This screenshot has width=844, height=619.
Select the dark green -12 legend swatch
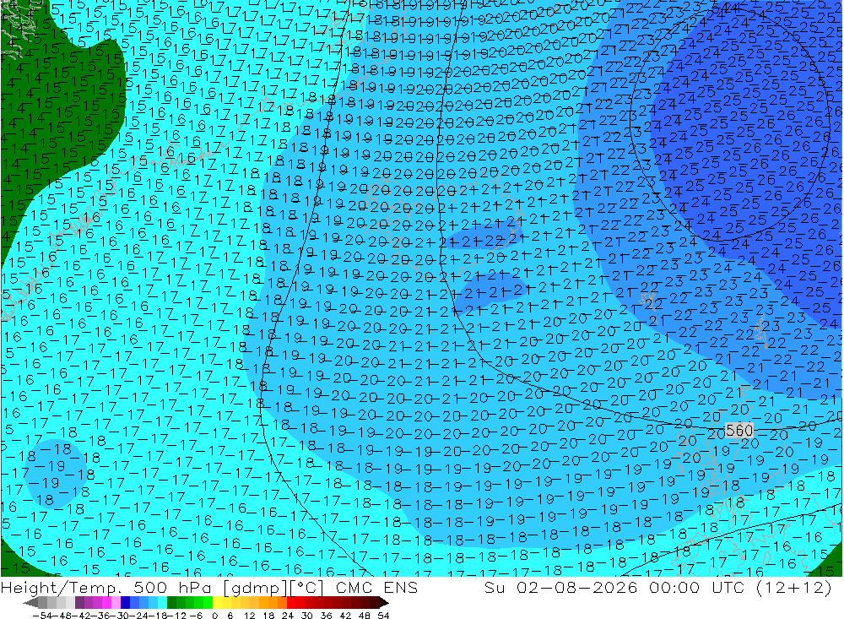tap(171, 602)
